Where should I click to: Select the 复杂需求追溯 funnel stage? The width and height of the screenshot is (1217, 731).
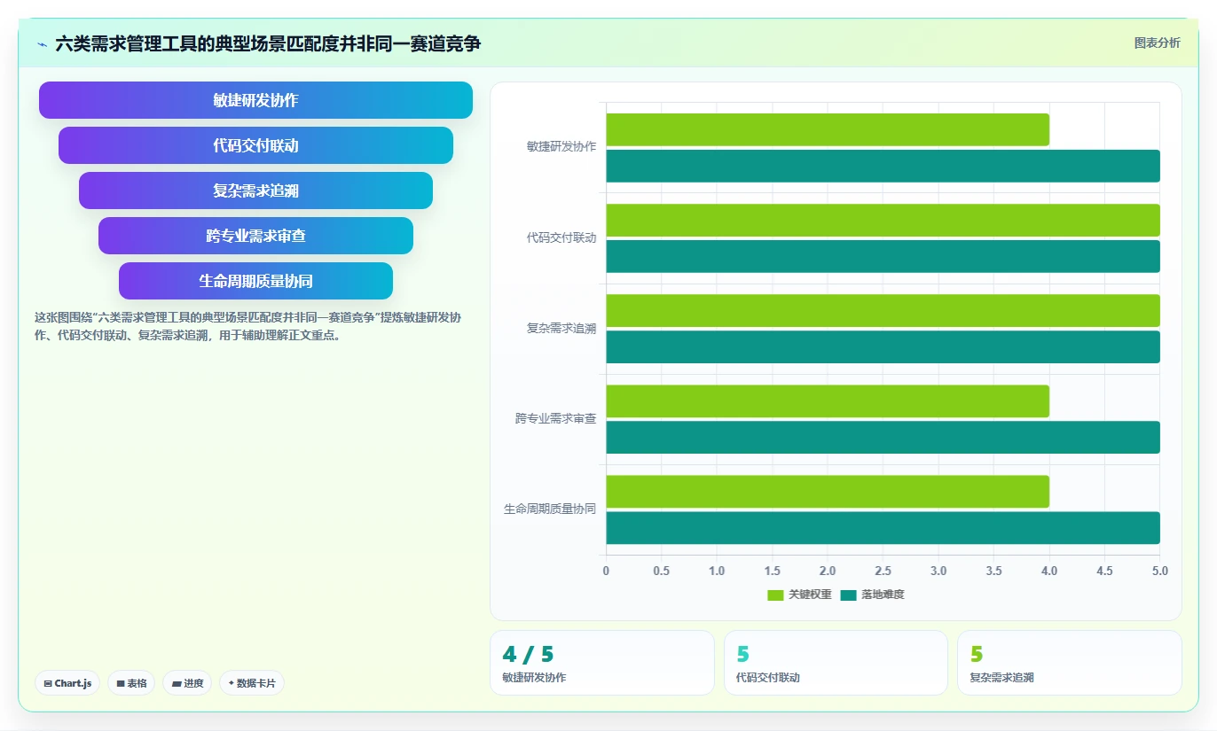click(255, 191)
